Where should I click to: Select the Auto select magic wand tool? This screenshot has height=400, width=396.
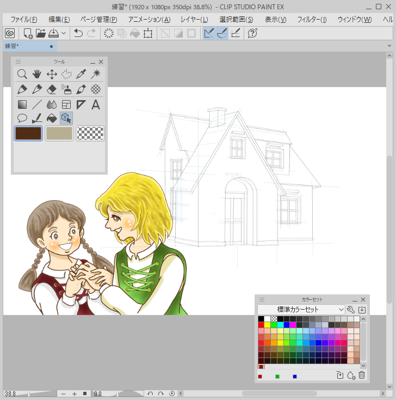[x=96, y=74]
